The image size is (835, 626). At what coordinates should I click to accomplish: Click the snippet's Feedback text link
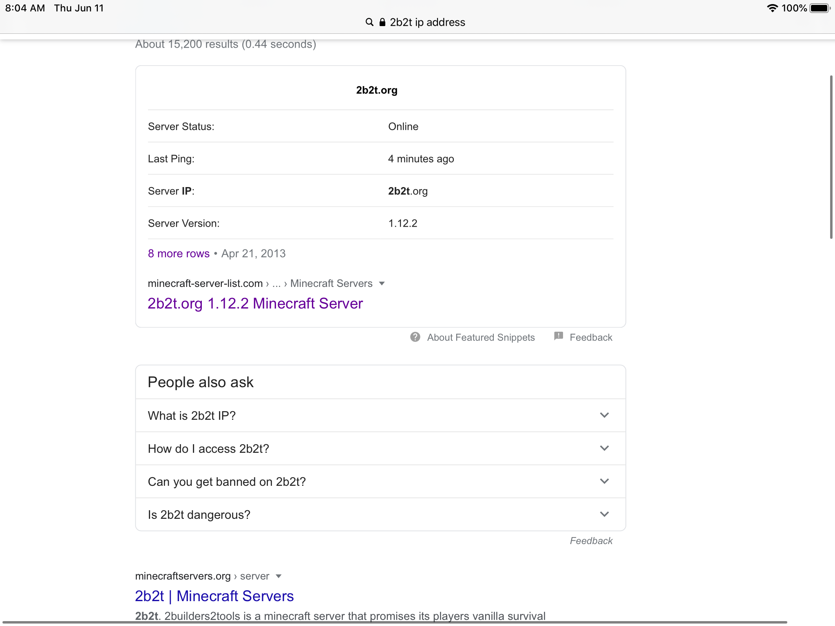point(591,337)
